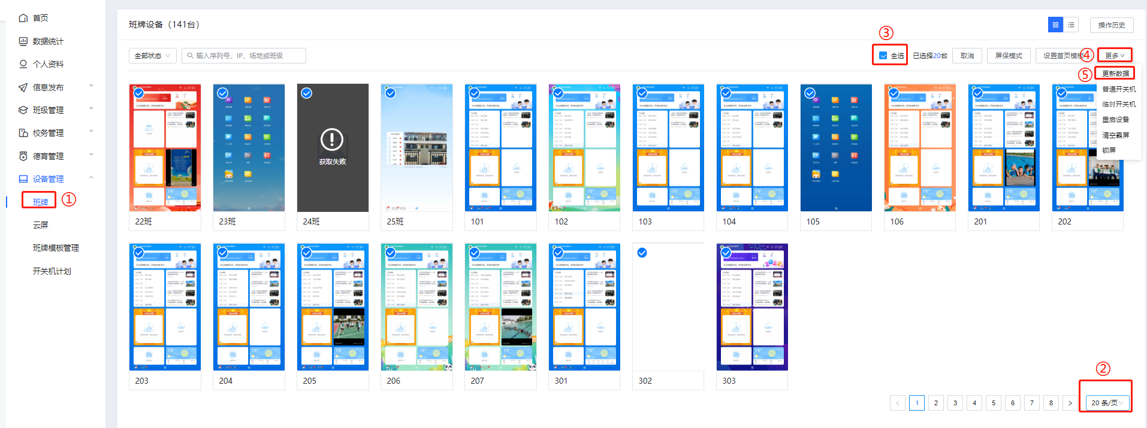This screenshot has height=428, width=1147.
Task: Click the 获取失败 warning icon on 24班
Action: coord(332,139)
